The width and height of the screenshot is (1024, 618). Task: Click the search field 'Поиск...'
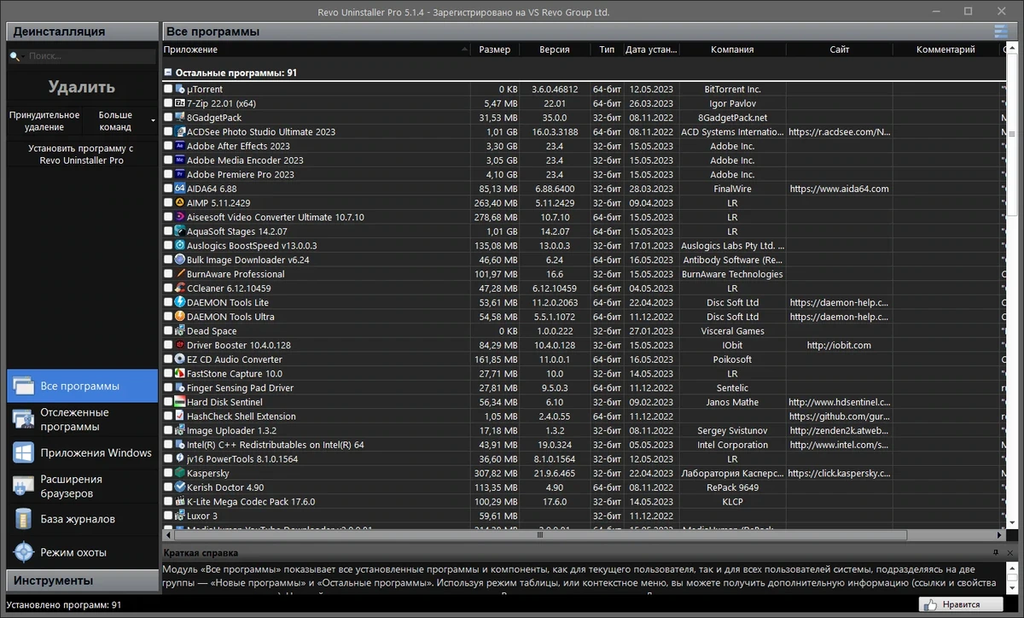82,56
